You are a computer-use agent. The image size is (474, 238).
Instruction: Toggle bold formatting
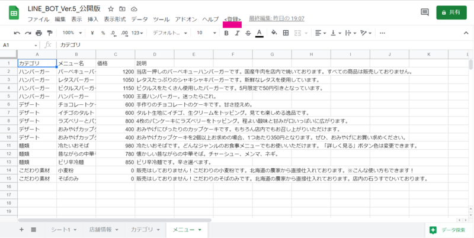coord(226,33)
